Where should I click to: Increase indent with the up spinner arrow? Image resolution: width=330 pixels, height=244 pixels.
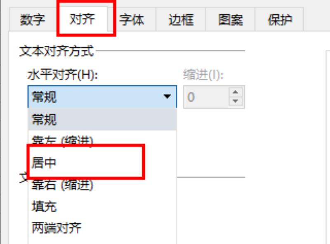(236, 92)
